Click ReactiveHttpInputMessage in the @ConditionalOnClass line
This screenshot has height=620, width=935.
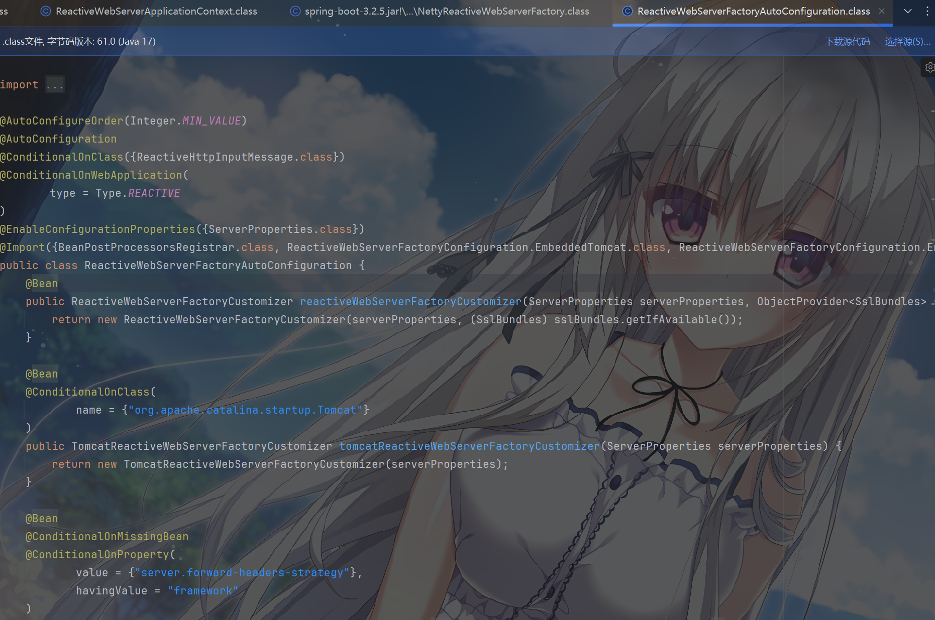[x=215, y=157]
